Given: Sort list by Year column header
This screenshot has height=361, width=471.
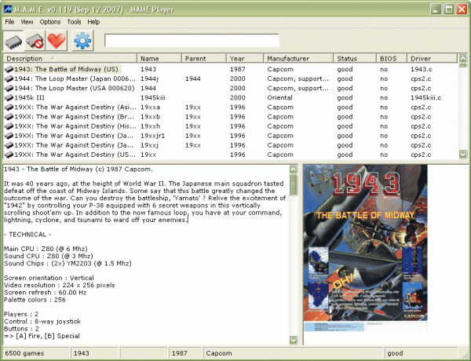Looking at the screenshot, I should 245,58.
